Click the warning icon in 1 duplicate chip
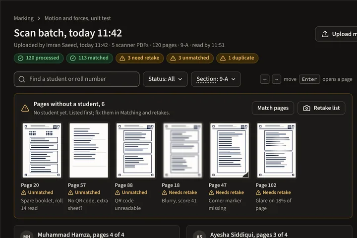Screen dimensions: 357x238 pyautogui.click(x=223, y=59)
